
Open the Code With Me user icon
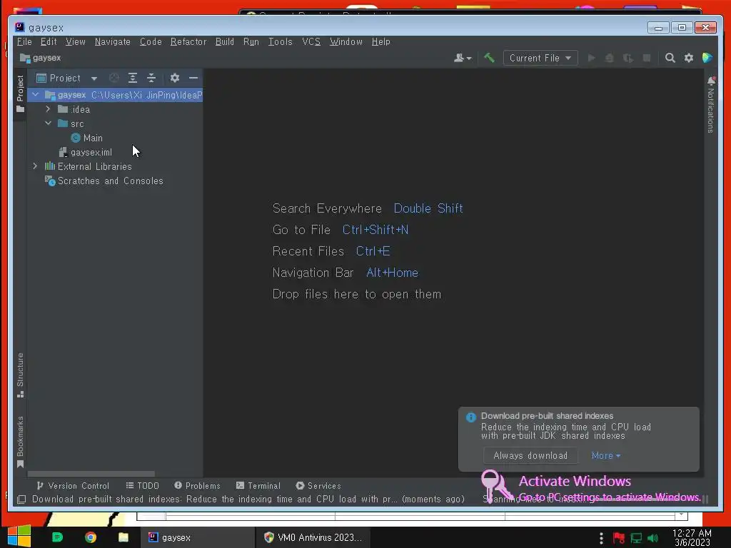tap(463, 58)
